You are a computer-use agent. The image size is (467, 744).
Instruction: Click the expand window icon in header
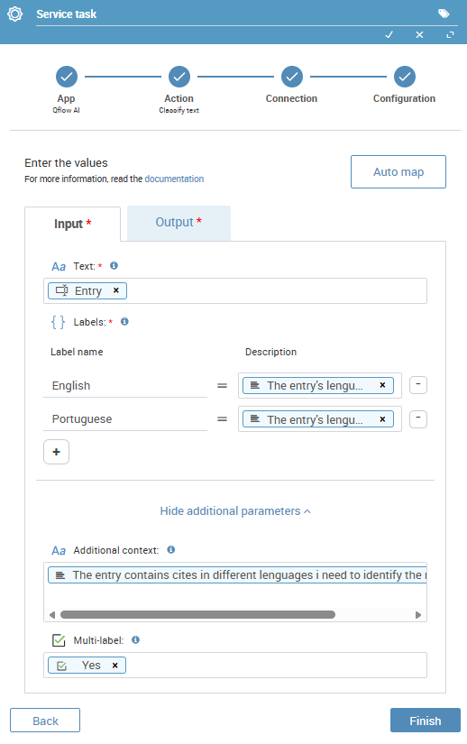pyautogui.click(x=450, y=34)
